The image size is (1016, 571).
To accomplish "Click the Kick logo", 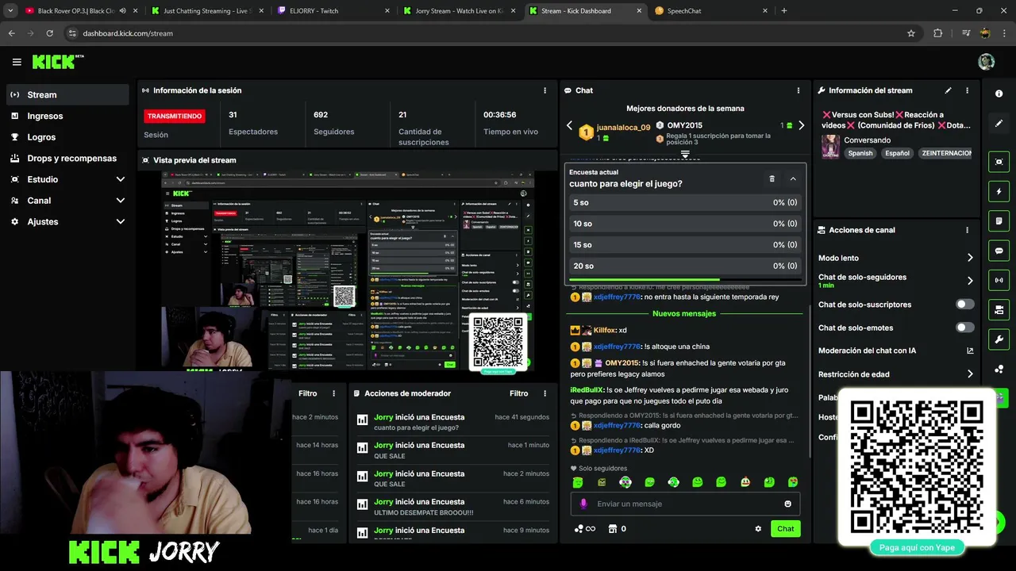I will point(57,62).
